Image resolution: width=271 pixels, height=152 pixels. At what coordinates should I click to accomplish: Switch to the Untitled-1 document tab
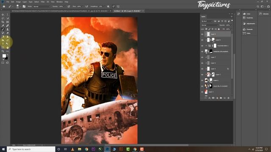(x=127, y=11)
